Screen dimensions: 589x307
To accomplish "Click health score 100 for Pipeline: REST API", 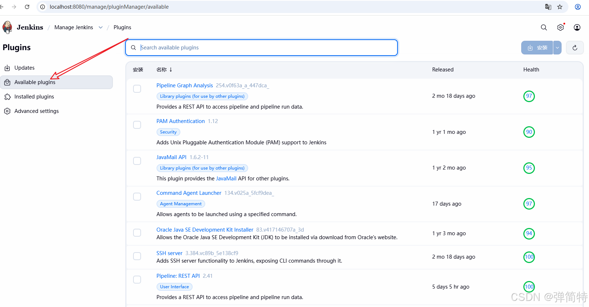I will tap(529, 287).
